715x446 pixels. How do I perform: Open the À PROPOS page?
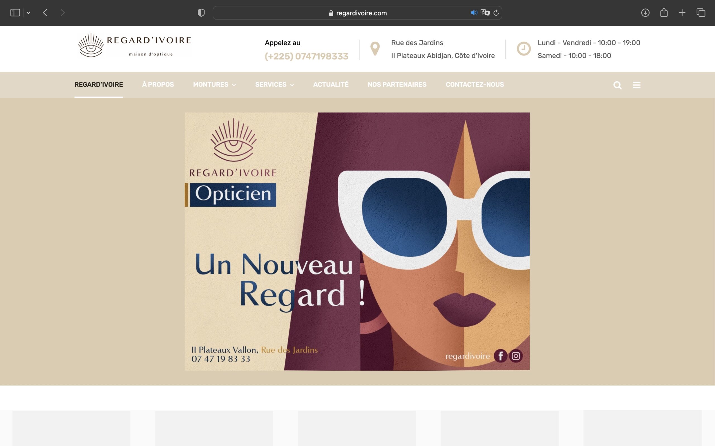pyautogui.click(x=158, y=85)
